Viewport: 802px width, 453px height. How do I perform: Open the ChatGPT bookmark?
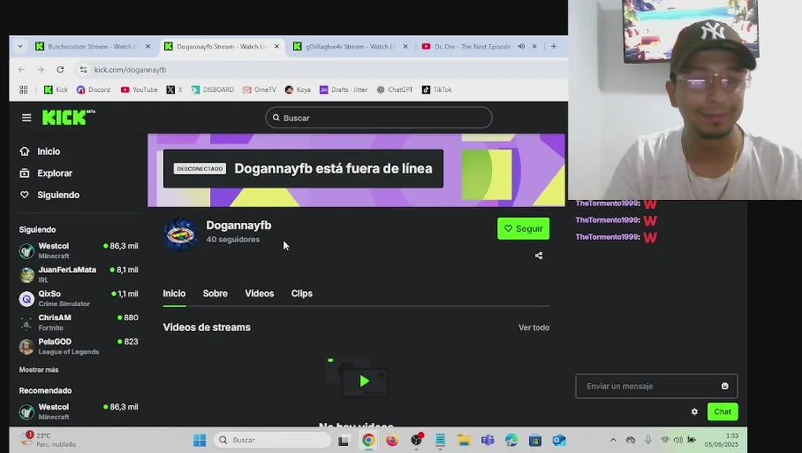(394, 90)
